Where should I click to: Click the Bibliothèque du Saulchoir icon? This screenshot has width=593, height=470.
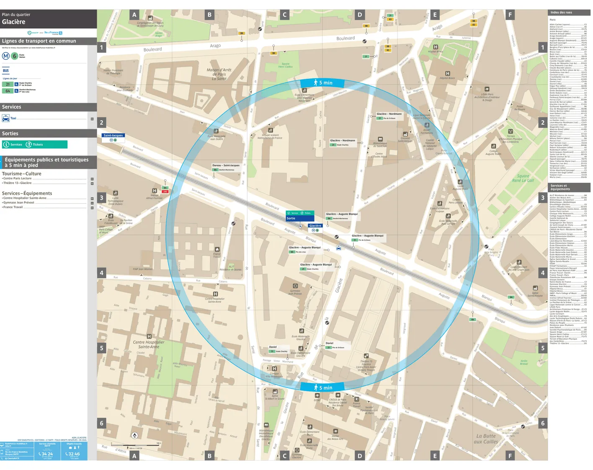pos(380,139)
